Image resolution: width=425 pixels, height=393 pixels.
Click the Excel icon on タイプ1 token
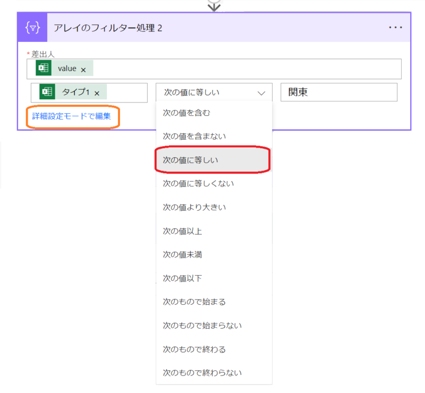[x=47, y=92]
